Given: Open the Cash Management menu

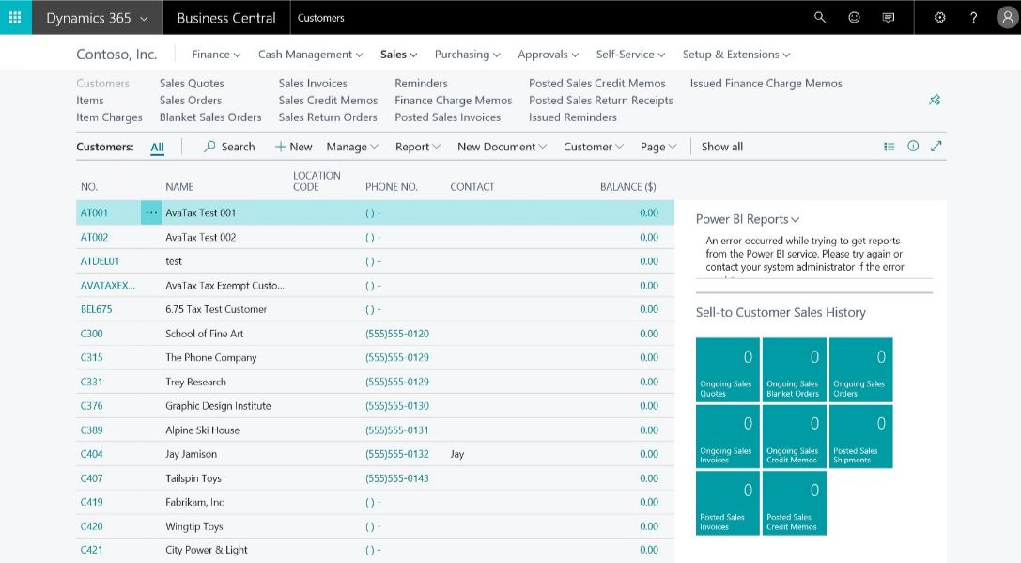Looking at the screenshot, I should coord(310,55).
